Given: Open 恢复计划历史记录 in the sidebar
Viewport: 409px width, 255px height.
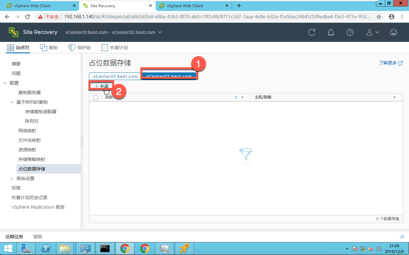Looking at the screenshot, I should tap(30, 197).
